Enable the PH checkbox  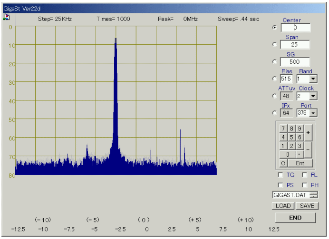(305, 185)
